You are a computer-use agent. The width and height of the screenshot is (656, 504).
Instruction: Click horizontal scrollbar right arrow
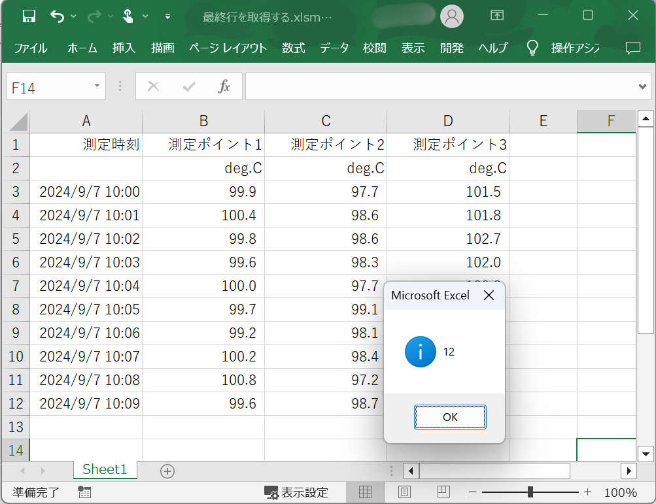click(629, 471)
